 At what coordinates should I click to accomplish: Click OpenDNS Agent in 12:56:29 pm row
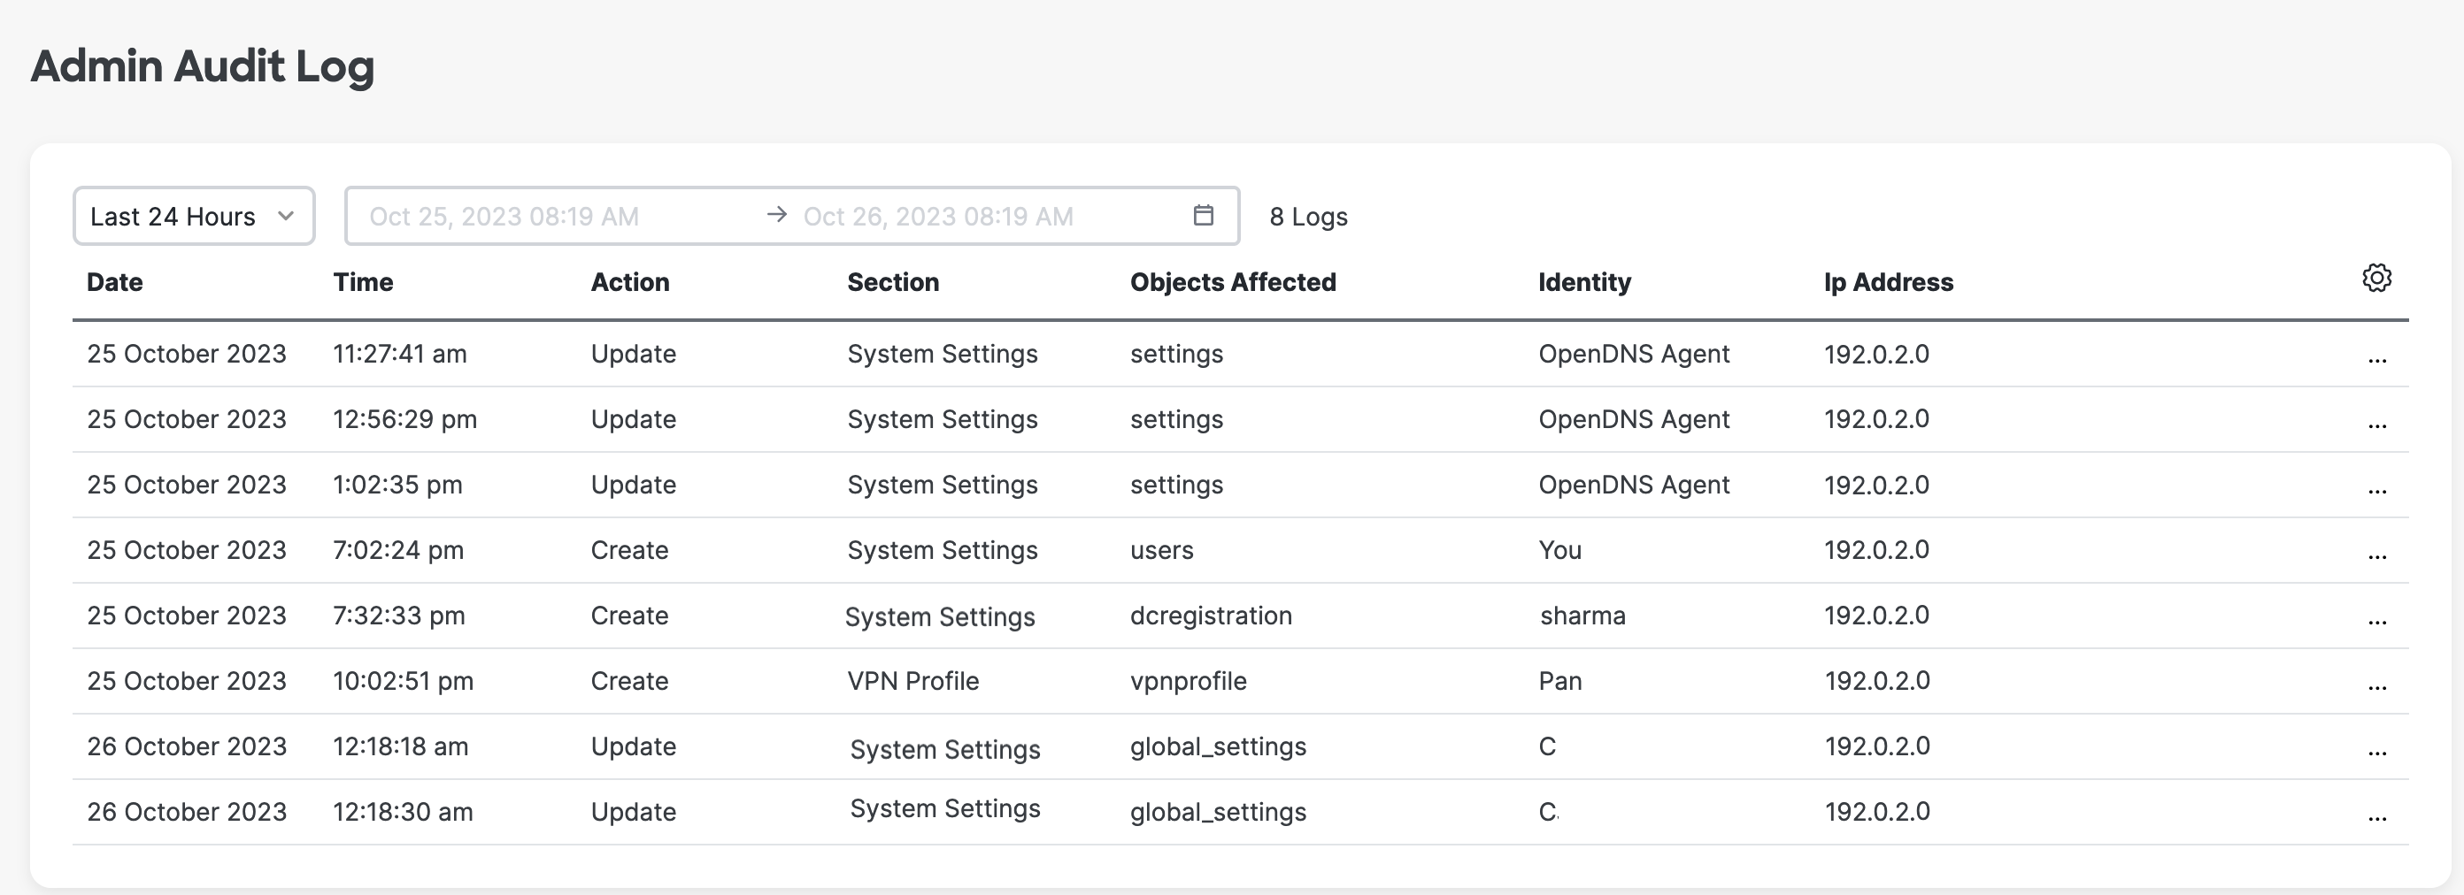pos(1634,419)
